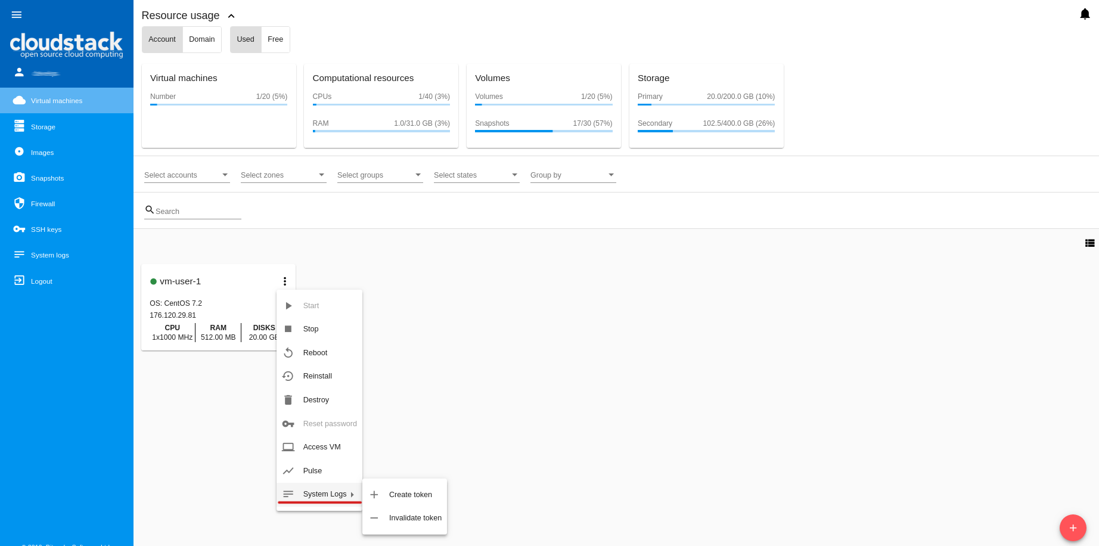Click the Access VM laptop icon

(288, 447)
